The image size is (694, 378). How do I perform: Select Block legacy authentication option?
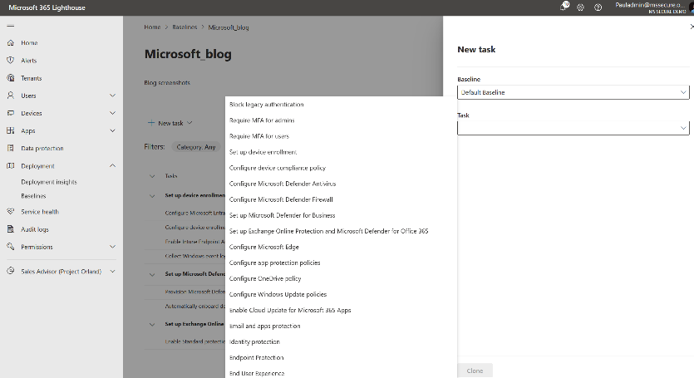[x=341, y=105]
